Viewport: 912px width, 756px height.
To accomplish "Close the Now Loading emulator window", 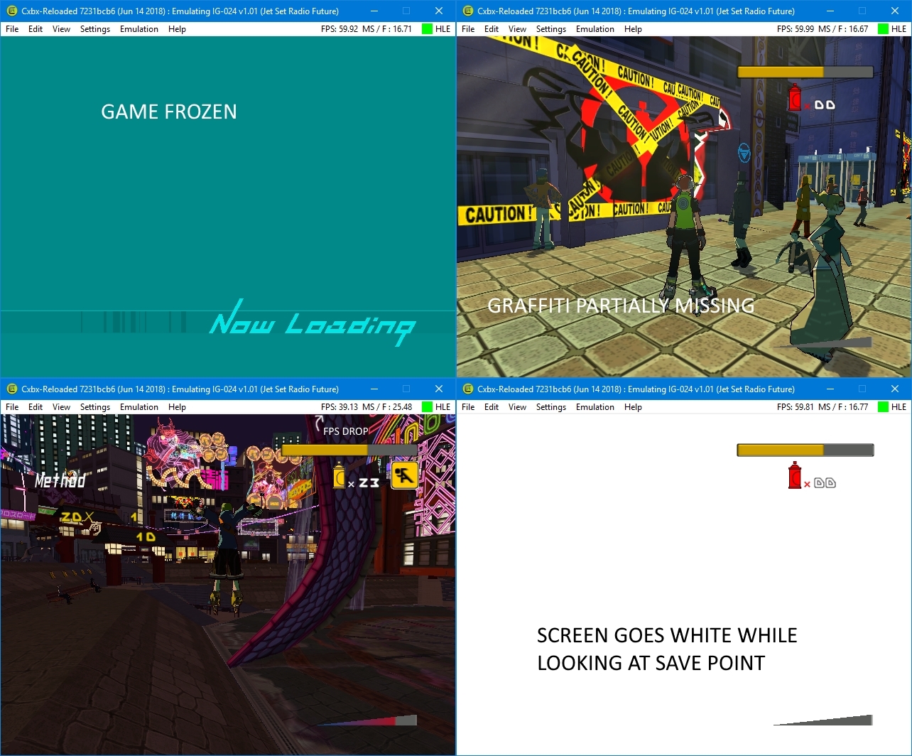I will (439, 11).
